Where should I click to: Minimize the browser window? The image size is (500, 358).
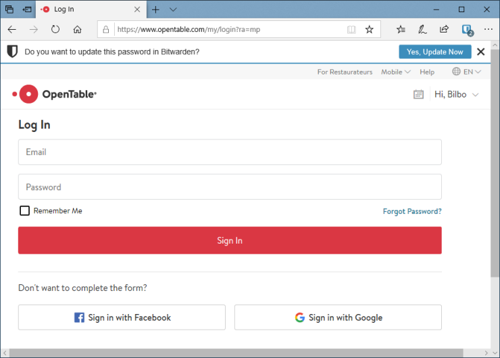point(436,9)
